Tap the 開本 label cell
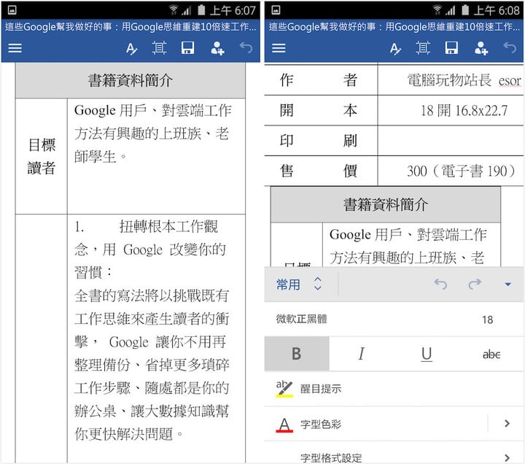This screenshot has height=464, width=525. [x=321, y=111]
